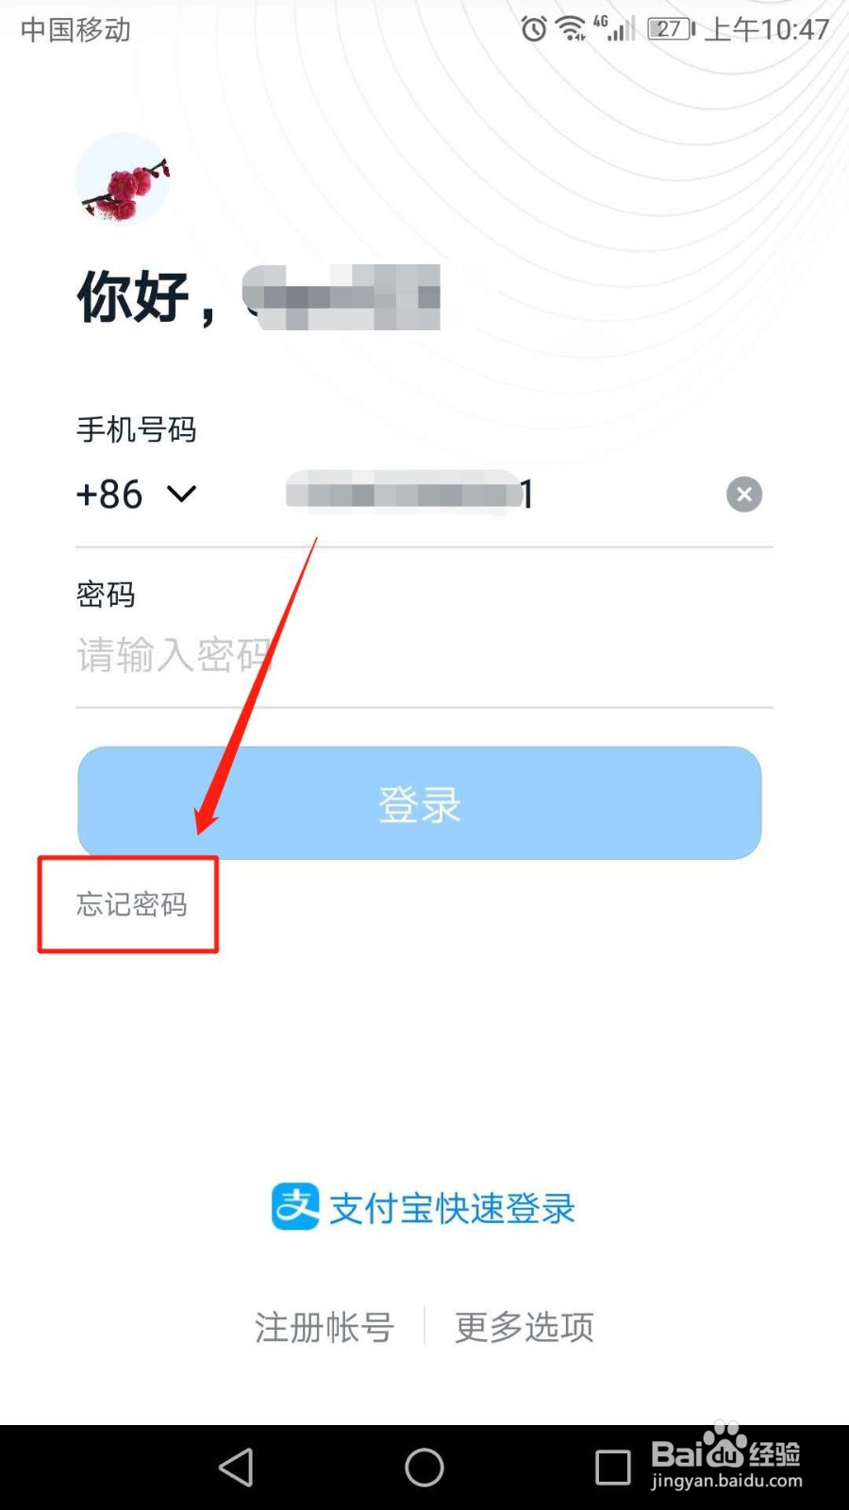Image resolution: width=849 pixels, height=1510 pixels.
Task: Tap the battery level indicator
Action: point(672,29)
